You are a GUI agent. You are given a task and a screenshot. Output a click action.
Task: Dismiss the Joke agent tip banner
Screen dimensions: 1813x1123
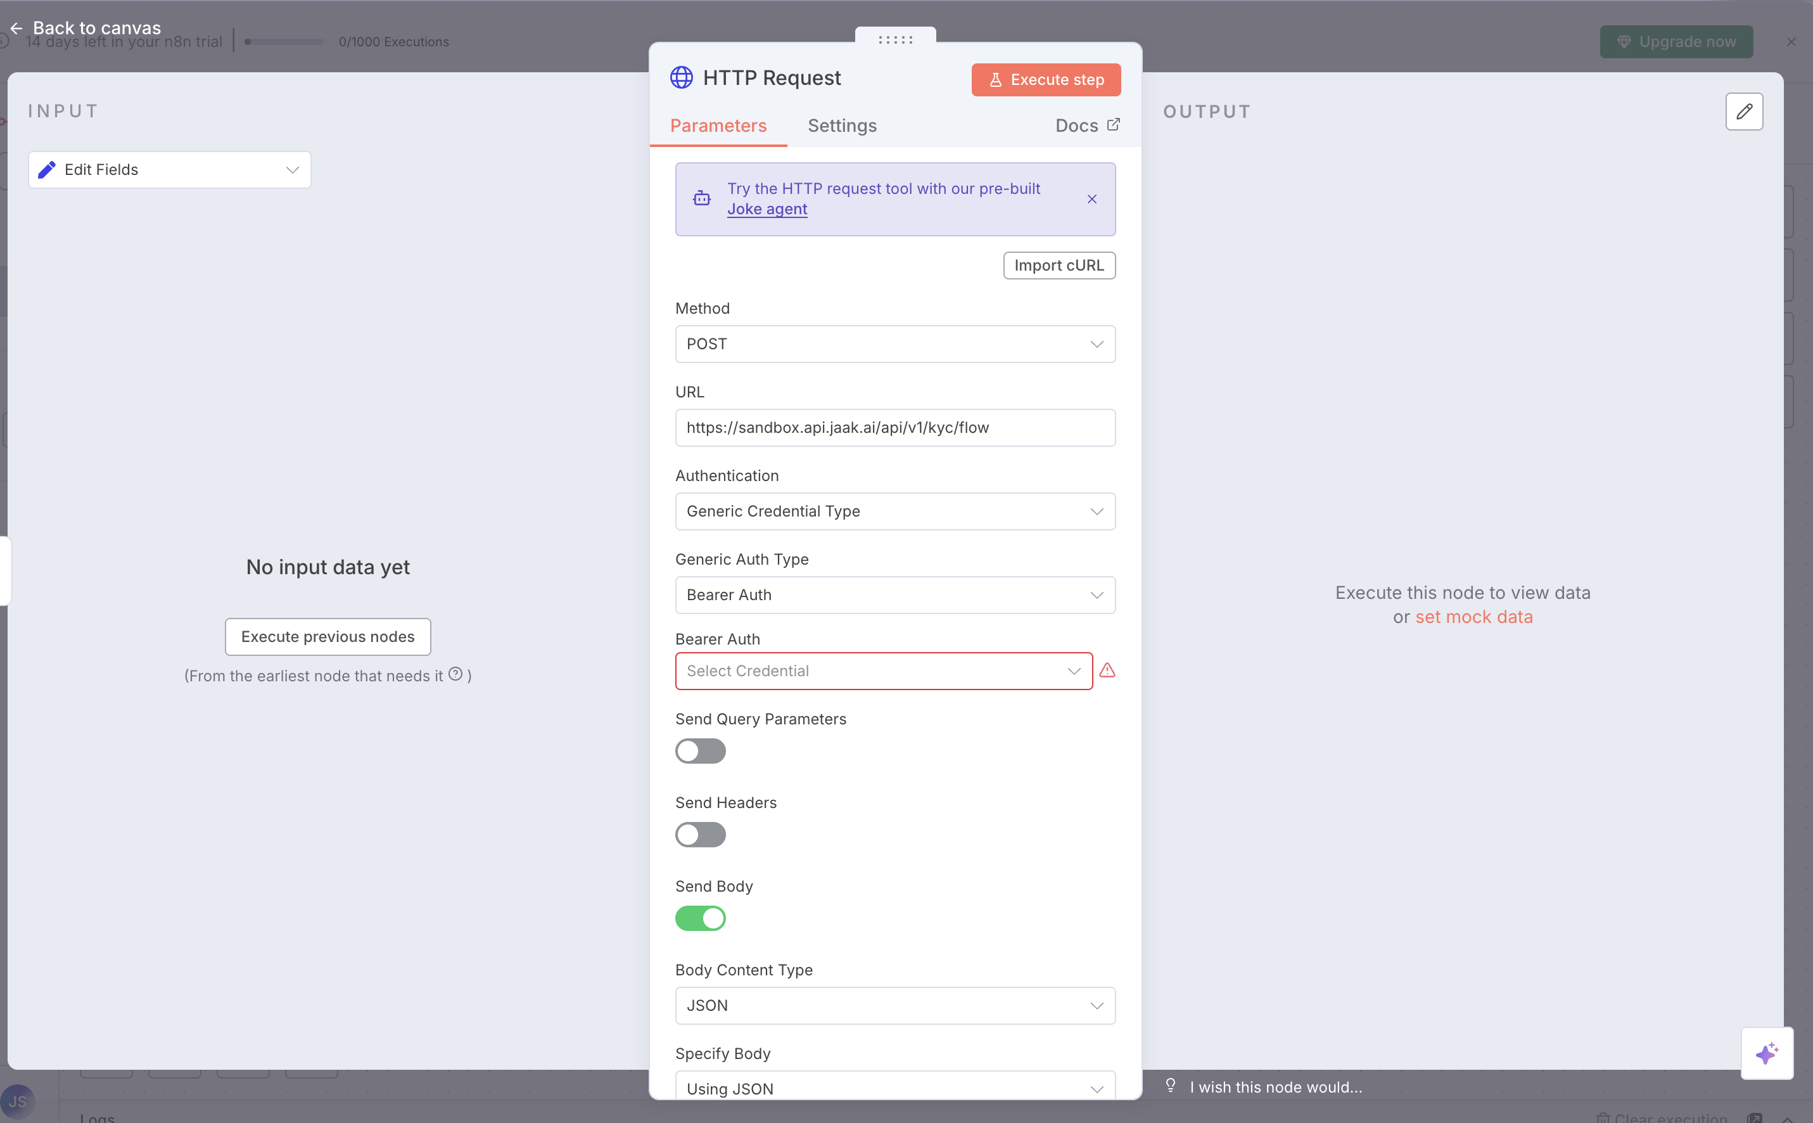coord(1091,199)
